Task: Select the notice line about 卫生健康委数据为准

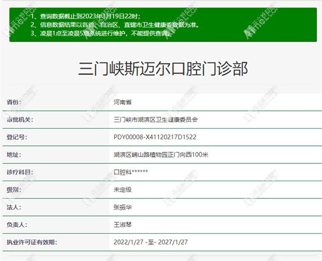Action: pyautogui.click(x=115, y=25)
